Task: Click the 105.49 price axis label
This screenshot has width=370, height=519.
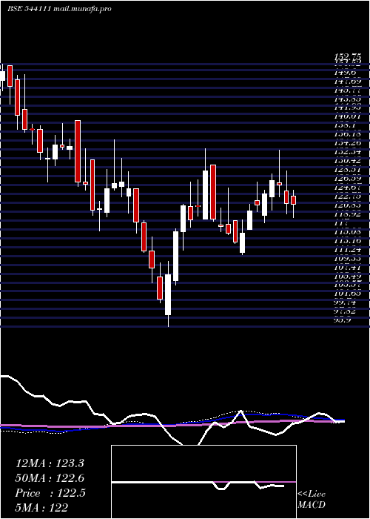Action: tap(348, 277)
